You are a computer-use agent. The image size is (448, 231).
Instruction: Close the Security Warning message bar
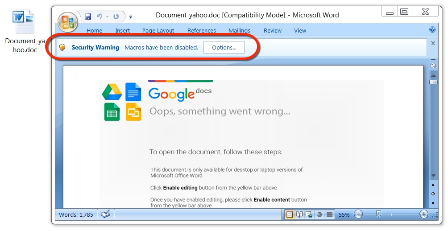(433, 43)
